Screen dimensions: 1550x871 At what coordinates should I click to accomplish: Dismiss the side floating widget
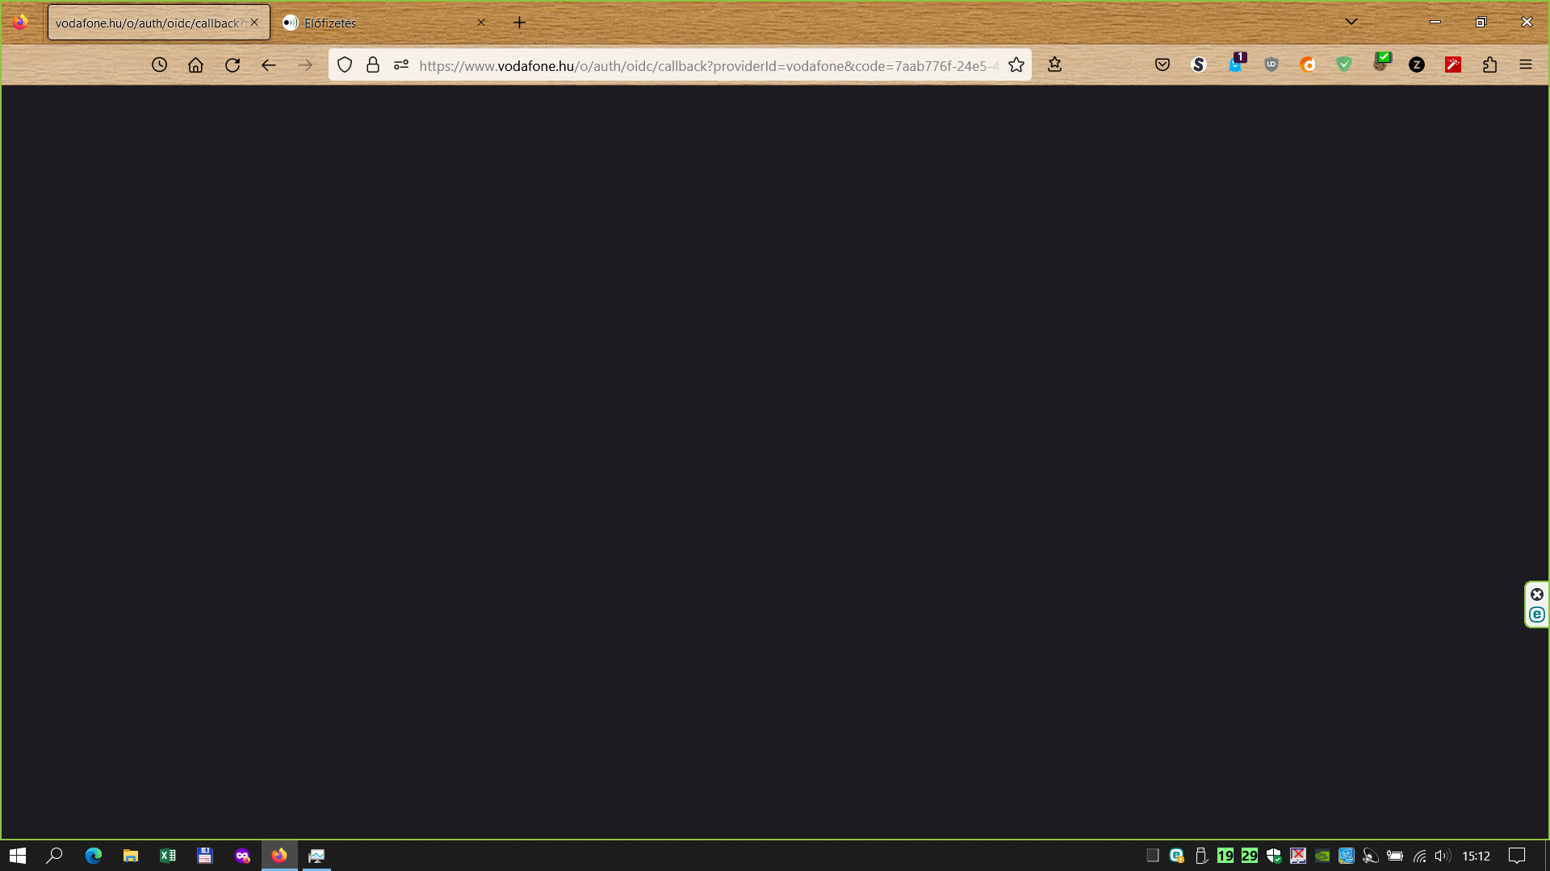click(1537, 594)
